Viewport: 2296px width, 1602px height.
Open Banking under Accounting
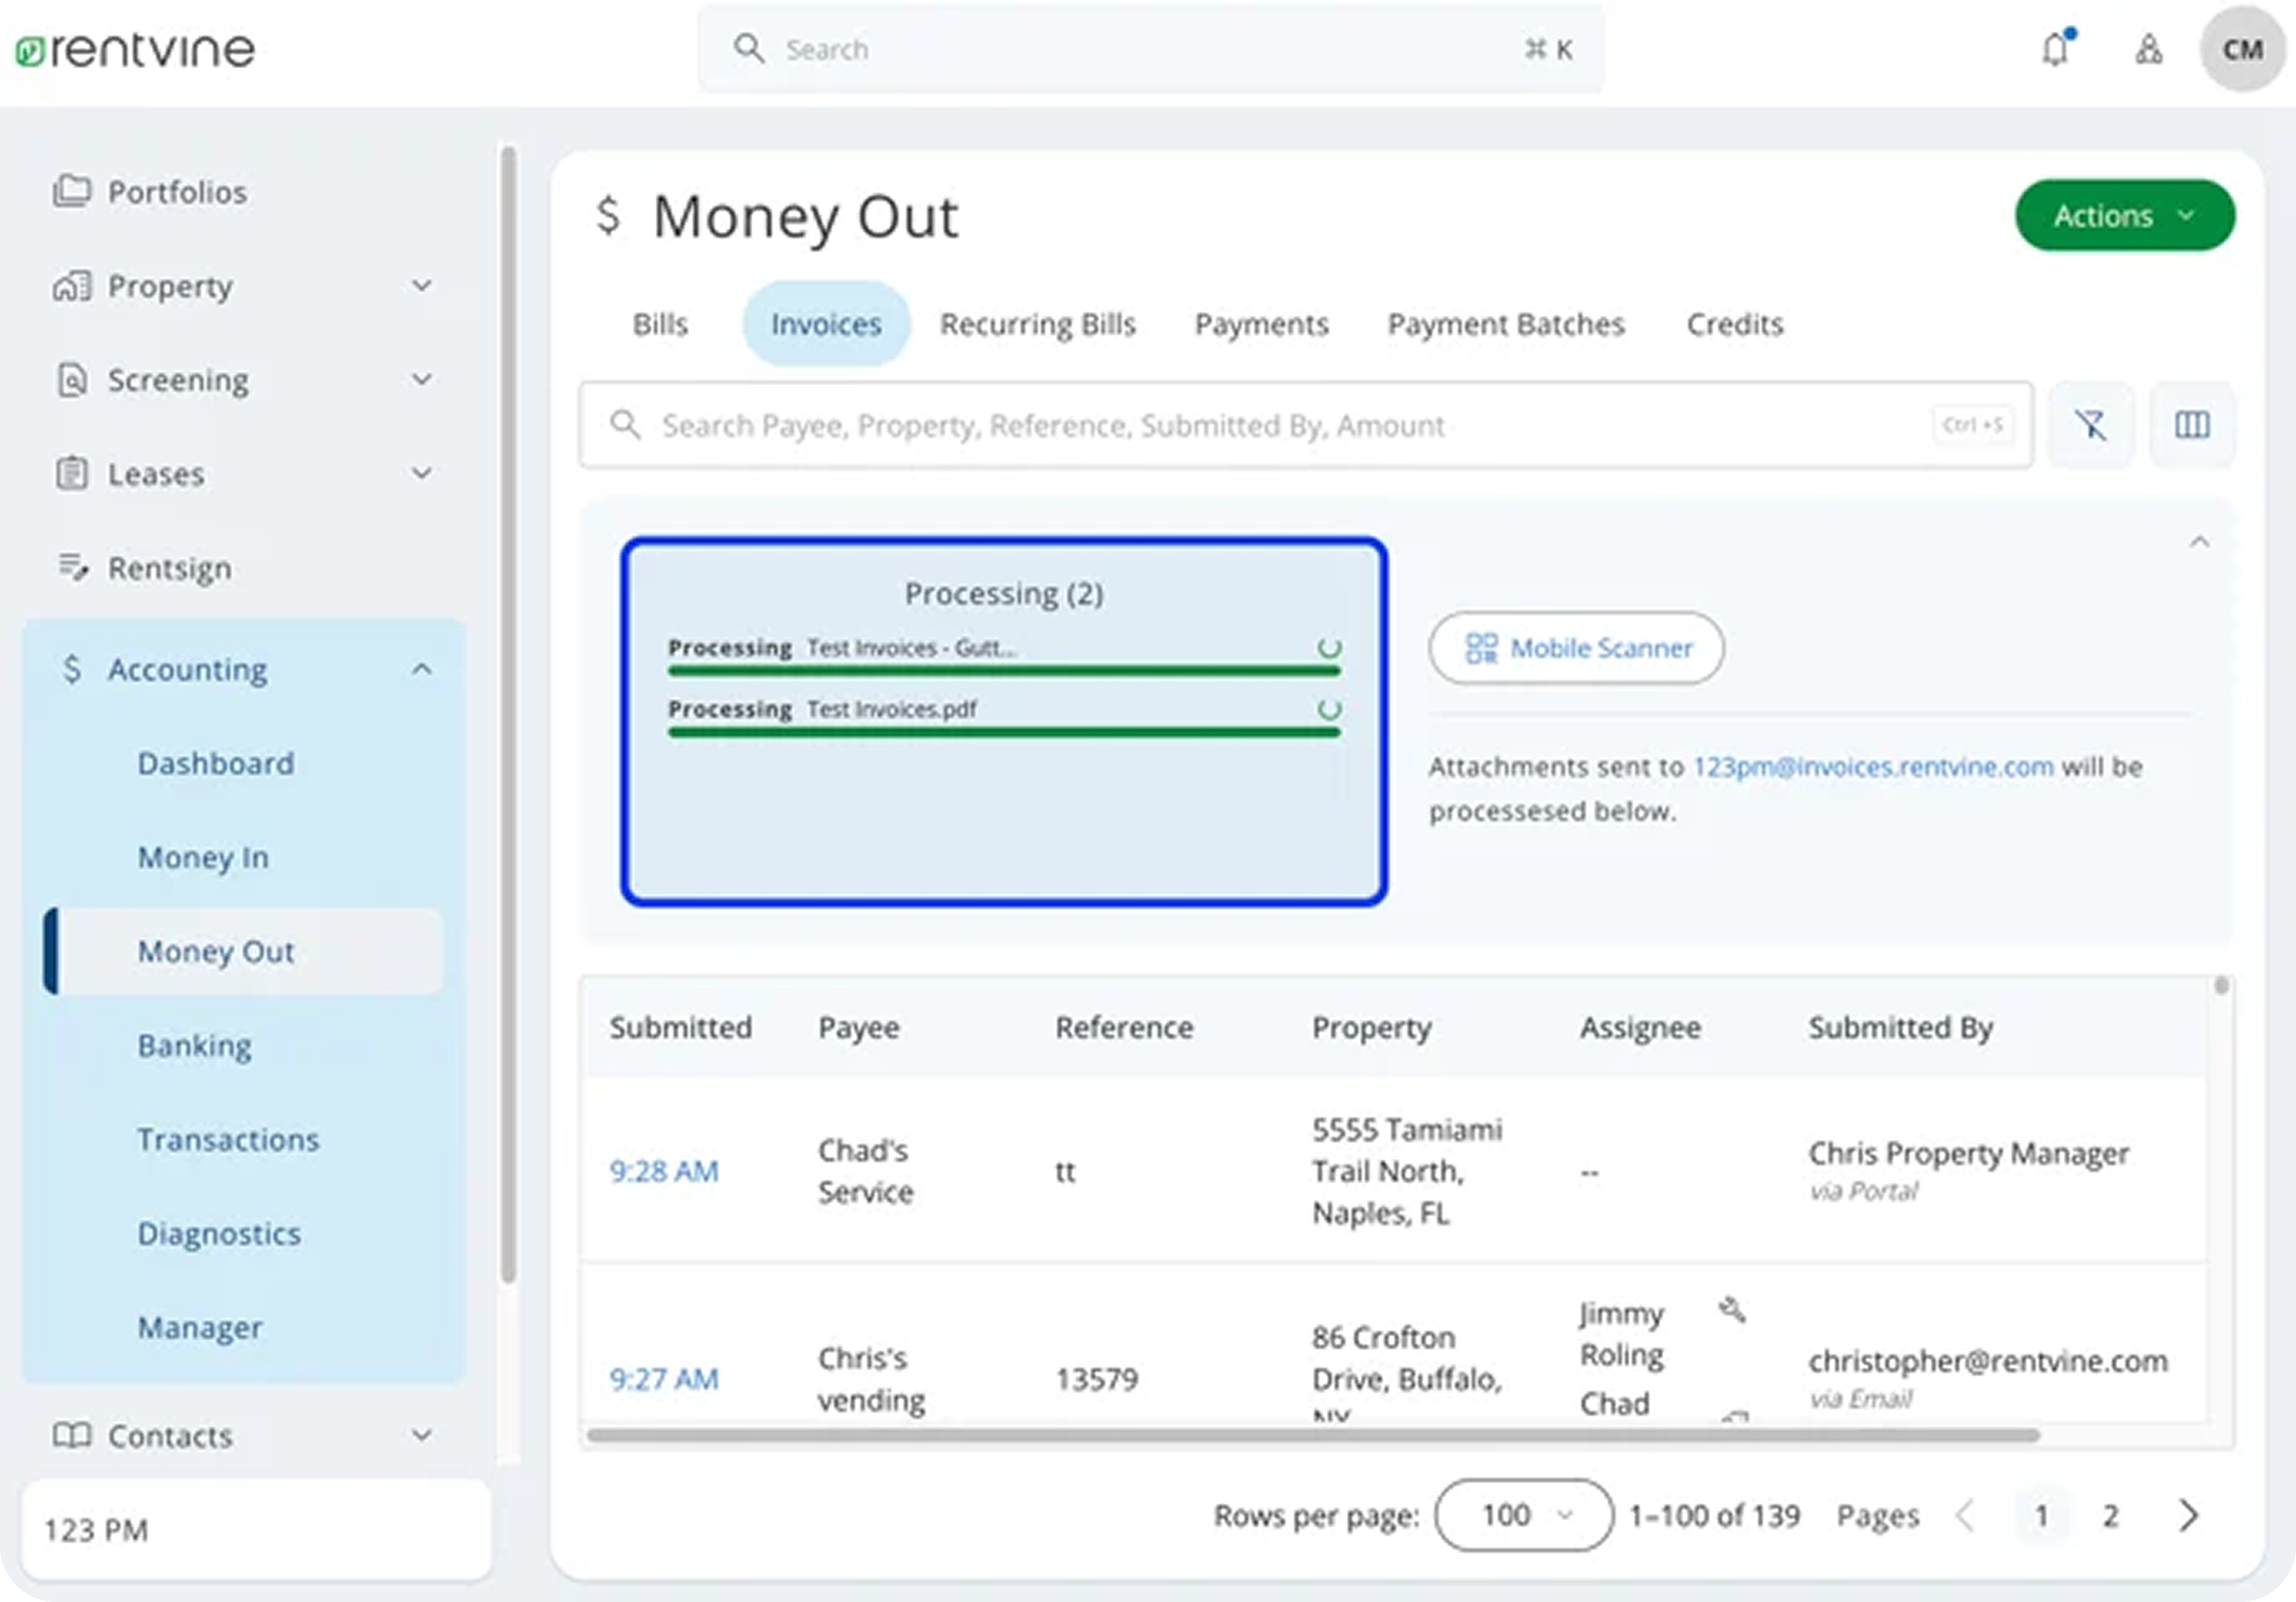(194, 1045)
